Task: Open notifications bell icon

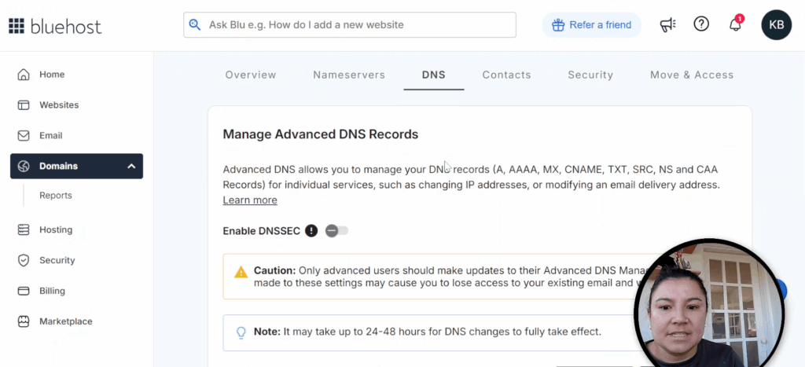Action: (735, 24)
